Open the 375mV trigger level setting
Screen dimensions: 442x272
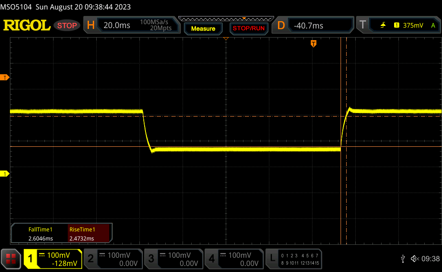coord(413,25)
